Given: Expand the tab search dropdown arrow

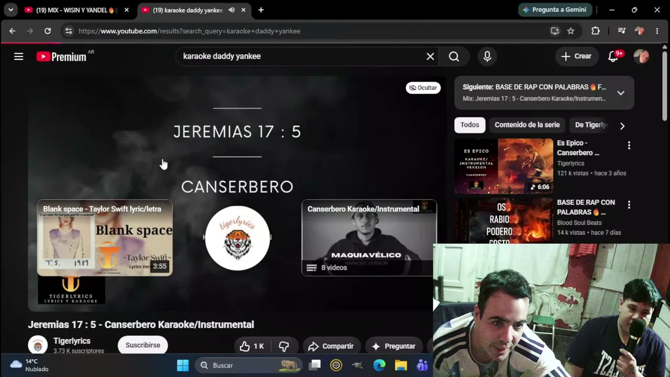Looking at the screenshot, I should click(x=10, y=10).
